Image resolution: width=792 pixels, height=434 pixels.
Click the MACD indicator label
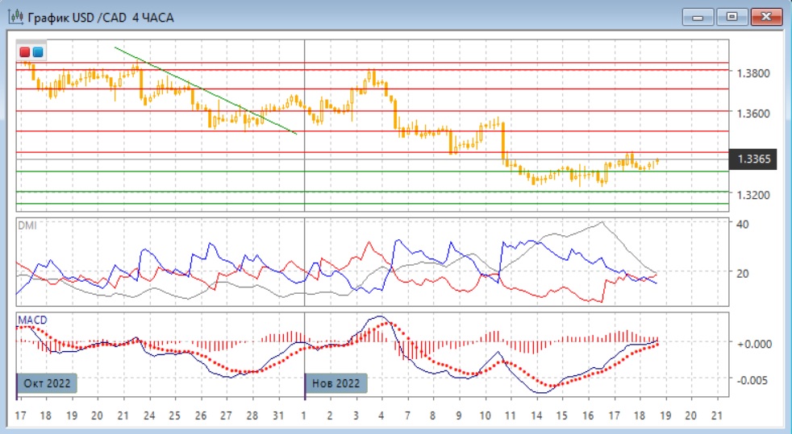[32, 320]
